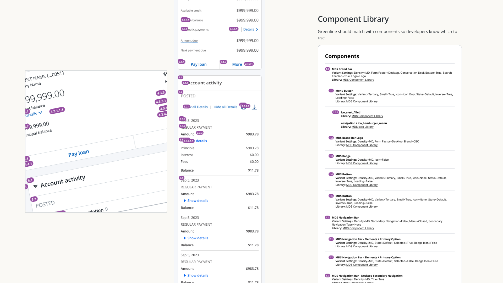Click the sort arrows icon in tilted mockup

[106, 209]
